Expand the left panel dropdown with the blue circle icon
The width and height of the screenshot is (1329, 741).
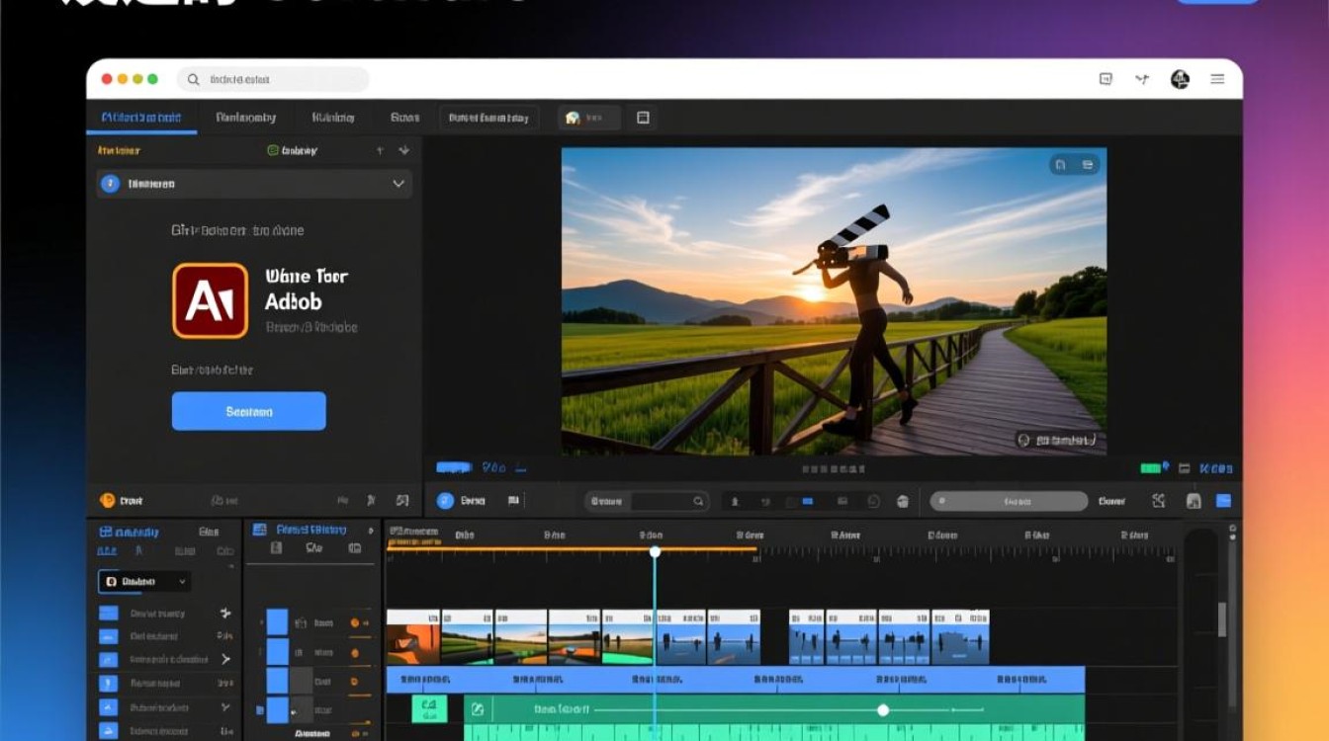point(254,184)
